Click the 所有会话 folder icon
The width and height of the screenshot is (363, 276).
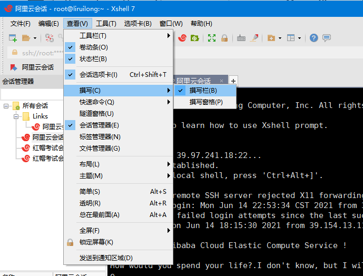pos(16,106)
